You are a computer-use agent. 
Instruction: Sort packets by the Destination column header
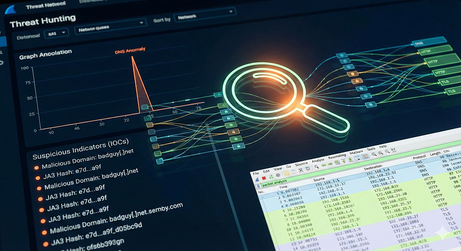coord(373,168)
